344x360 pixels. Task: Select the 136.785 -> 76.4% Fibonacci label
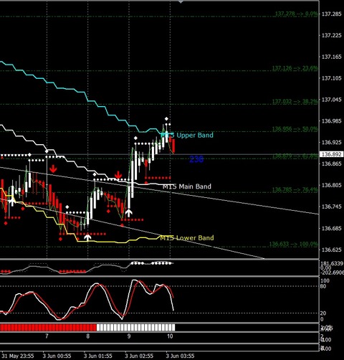coord(295,189)
